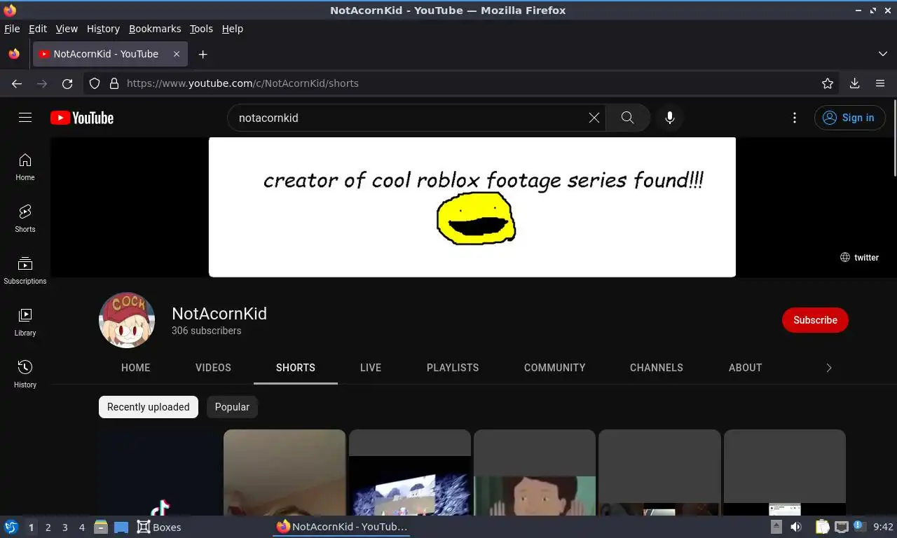Screen dimensions: 897x538
Task: Open YouTube settings three-dot menu
Action: click(794, 118)
